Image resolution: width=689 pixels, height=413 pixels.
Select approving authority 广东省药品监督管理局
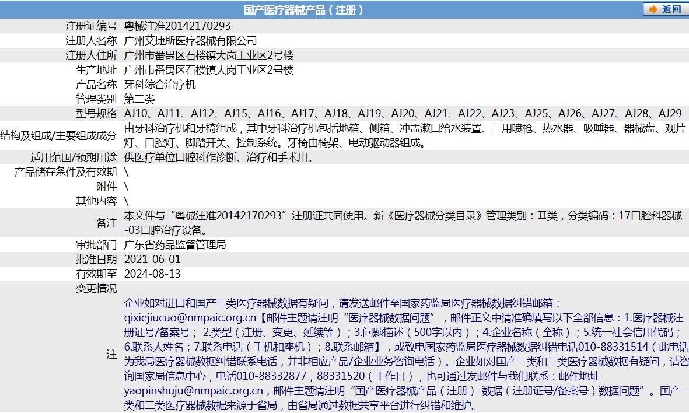(x=175, y=245)
